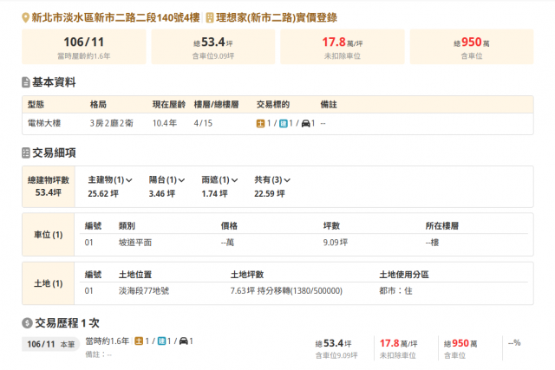555x370 pixels.
Task: Click the 1.74 坪 canopy value
Action: click(214, 193)
